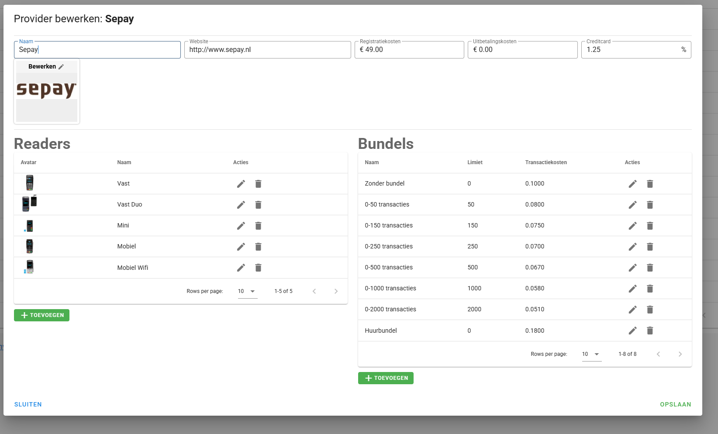Edit the Mini reader
Image resolution: width=718 pixels, height=434 pixels.
point(241,226)
